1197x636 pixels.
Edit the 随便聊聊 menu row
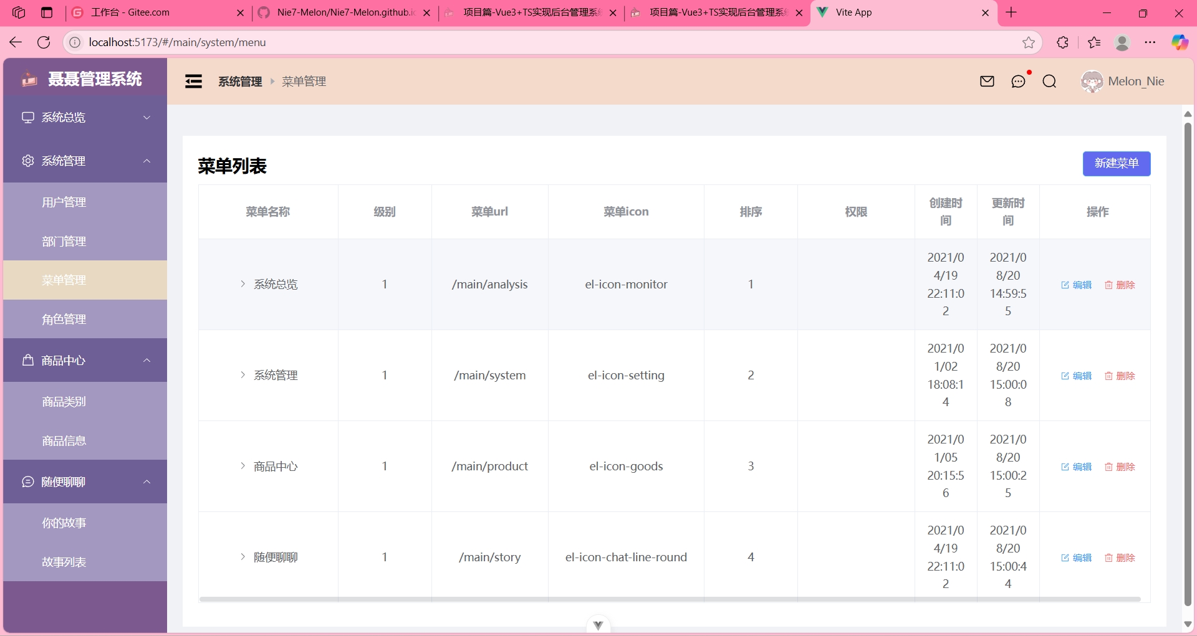point(1077,558)
